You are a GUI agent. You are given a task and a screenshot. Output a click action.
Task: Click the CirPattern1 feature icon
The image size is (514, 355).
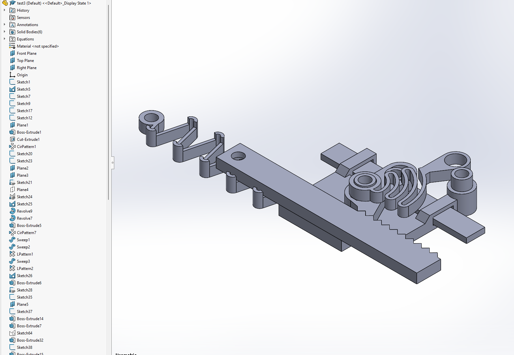(12, 147)
